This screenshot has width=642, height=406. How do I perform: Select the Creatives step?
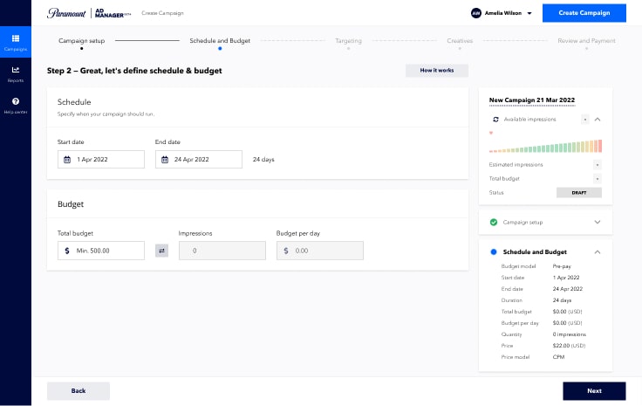coord(460,41)
